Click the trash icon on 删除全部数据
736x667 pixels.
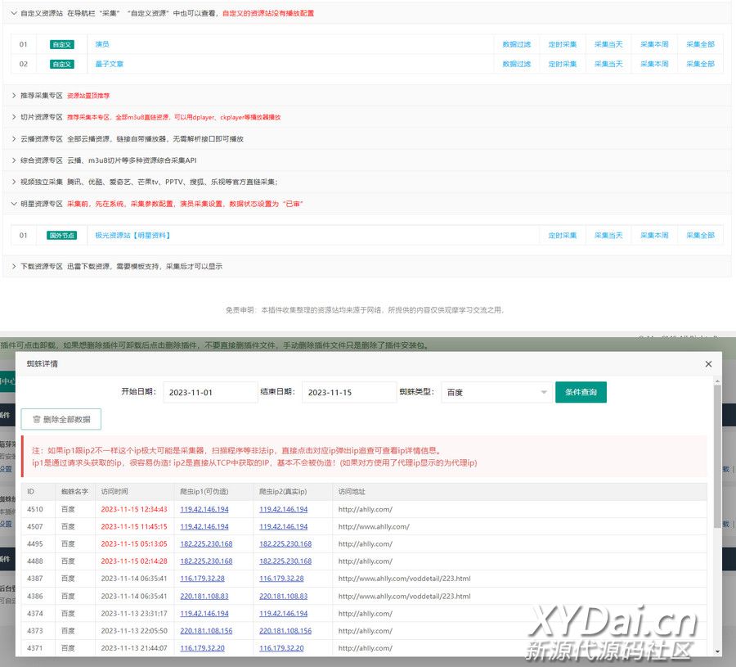click(36, 419)
